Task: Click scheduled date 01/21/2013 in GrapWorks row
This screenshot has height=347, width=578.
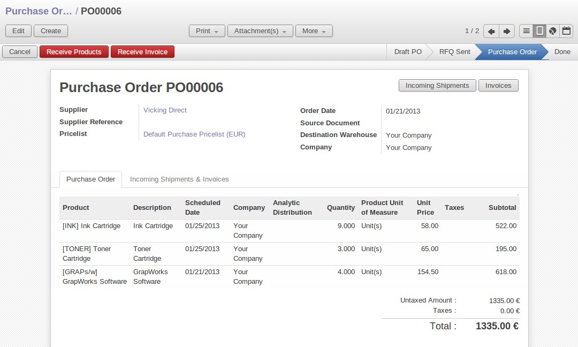Action: tap(202, 272)
